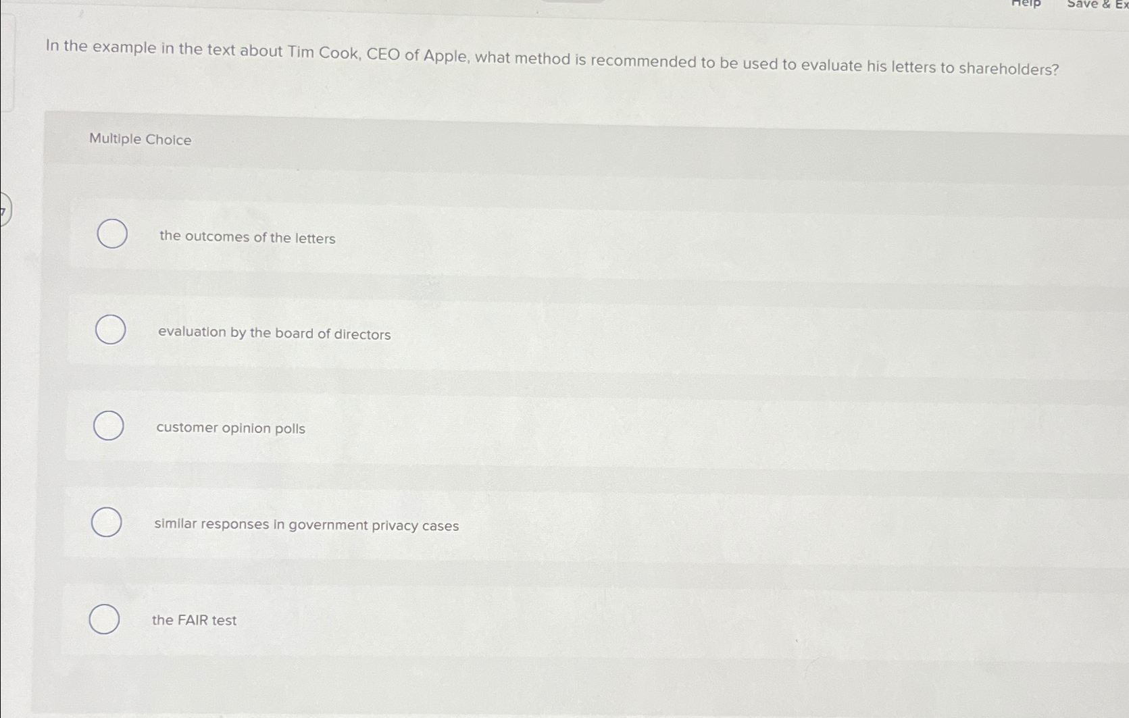The width and height of the screenshot is (1129, 718).
Task: Click the question 7 number badge
Action: [x=3, y=210]
